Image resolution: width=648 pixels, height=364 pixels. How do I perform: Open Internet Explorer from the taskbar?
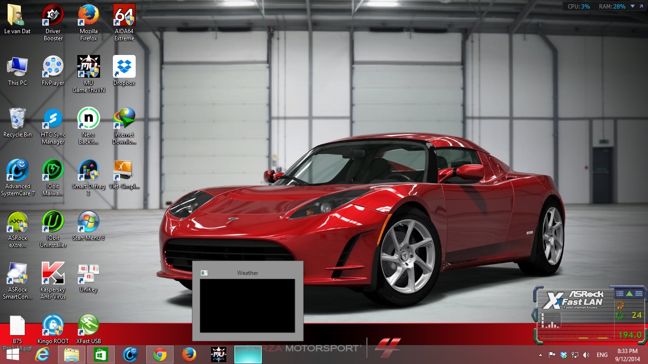tap(42, 355)
